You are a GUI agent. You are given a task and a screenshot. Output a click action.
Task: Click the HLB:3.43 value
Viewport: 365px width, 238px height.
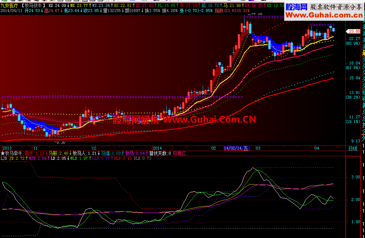click(123, 159)
